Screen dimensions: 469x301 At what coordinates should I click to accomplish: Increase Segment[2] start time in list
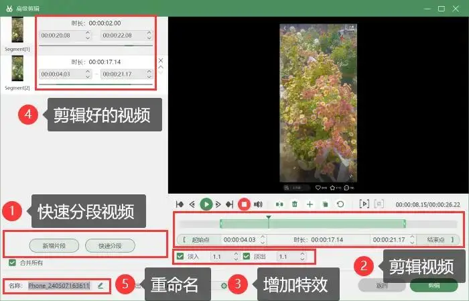coord(88,71)
